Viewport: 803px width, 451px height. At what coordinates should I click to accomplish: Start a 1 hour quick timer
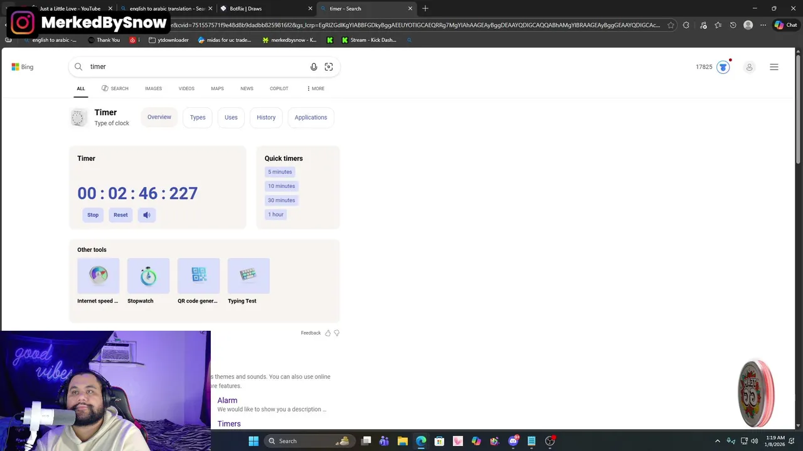coord(276,214)
